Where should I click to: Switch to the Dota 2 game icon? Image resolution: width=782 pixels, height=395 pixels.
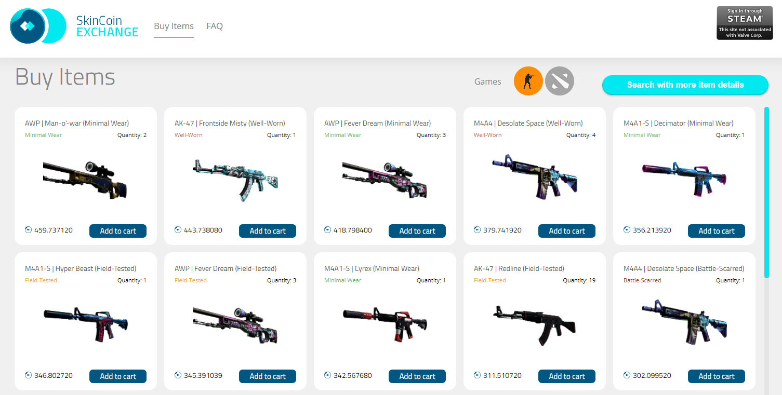tap(560, 81)
